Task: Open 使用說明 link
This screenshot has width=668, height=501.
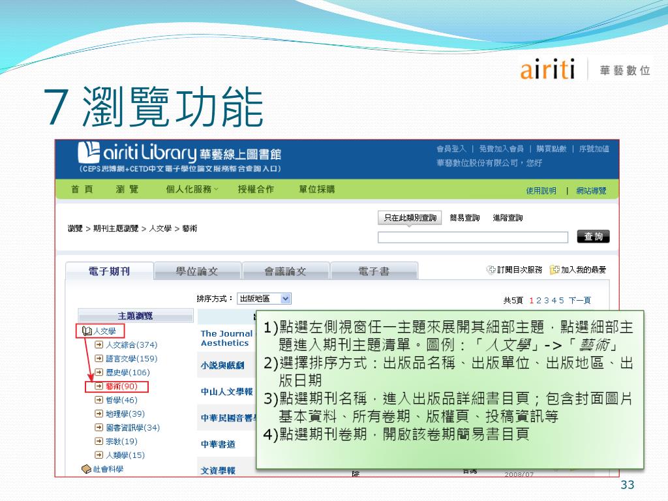Action: pos(541,191)
